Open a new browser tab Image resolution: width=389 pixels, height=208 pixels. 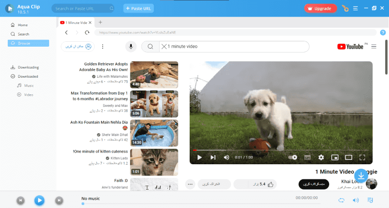tap(100, 22)
